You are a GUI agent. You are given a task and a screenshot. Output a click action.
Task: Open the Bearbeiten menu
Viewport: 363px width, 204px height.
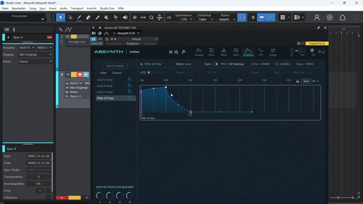click(x=19, y=8)
